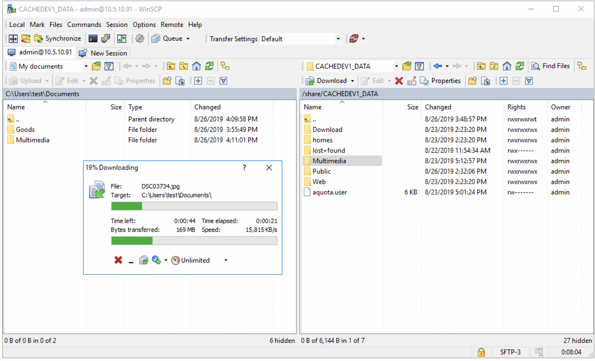Viewport: 595px width, 361px height.
Task: Click the Preferences gear icon
Action: pos(140,39)
